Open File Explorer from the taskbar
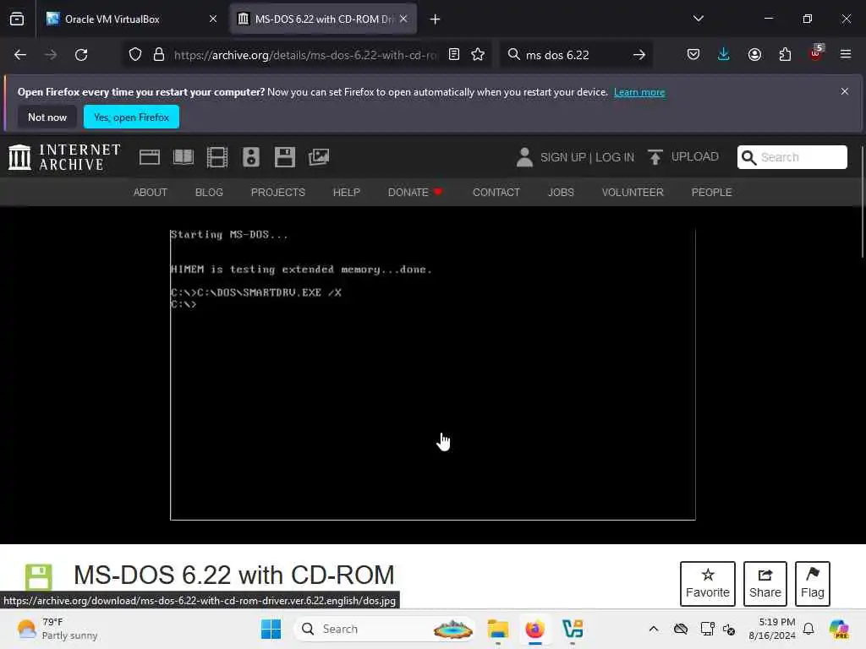Viewport: 866px width, 649px height. pyautogui.click(x=497, y=629)
